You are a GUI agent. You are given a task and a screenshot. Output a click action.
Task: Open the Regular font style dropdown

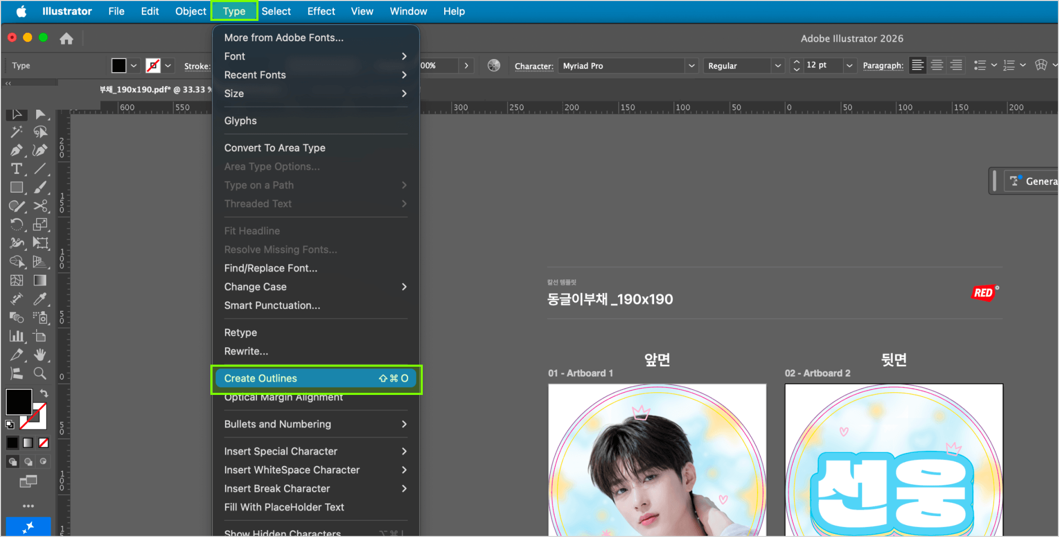pos(778,66)
